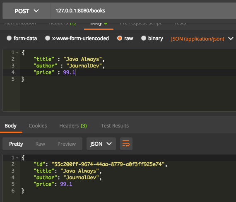Click "title" : "Java Always" request line

coord(69,59)
